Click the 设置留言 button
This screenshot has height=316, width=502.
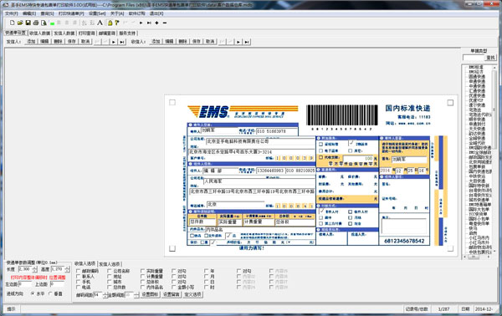click(x=172, y=294)
